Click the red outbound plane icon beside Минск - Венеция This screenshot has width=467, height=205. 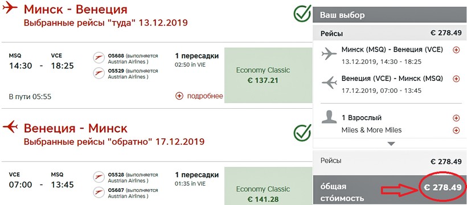click(x=10, y=8)
